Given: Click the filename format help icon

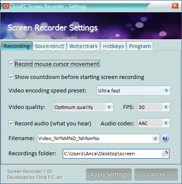Looking at the screenshot, I should point(165,138).
